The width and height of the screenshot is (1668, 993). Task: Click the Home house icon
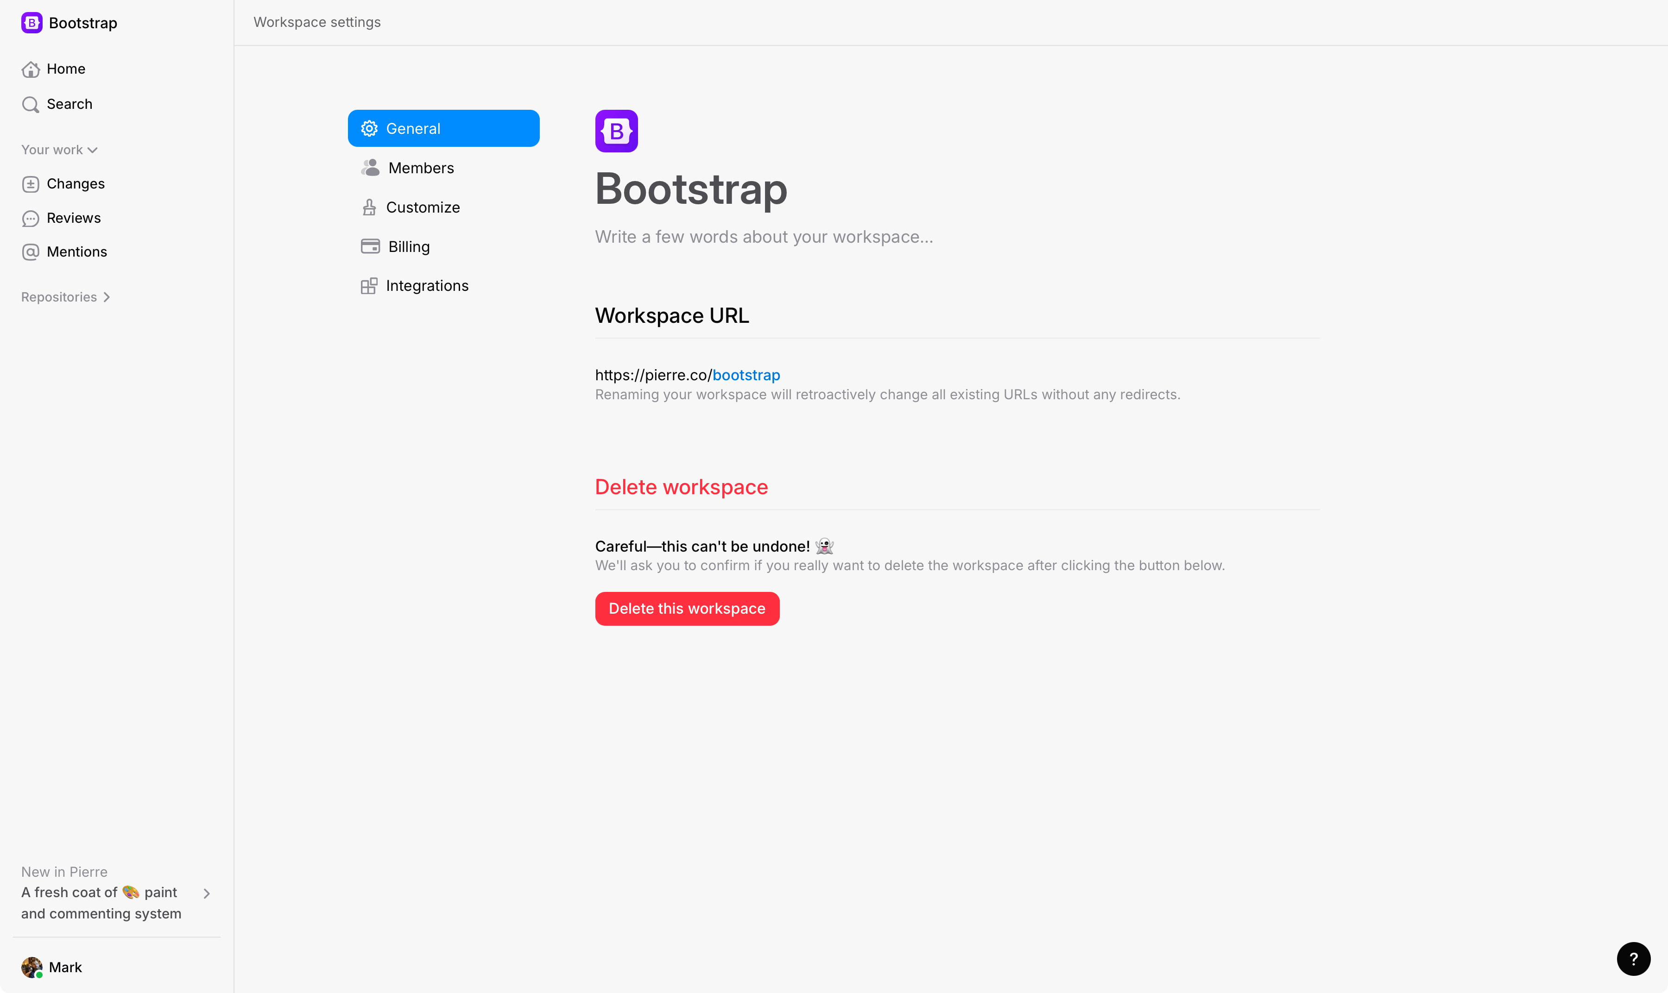pyautogui.click(x=31, y=69)
